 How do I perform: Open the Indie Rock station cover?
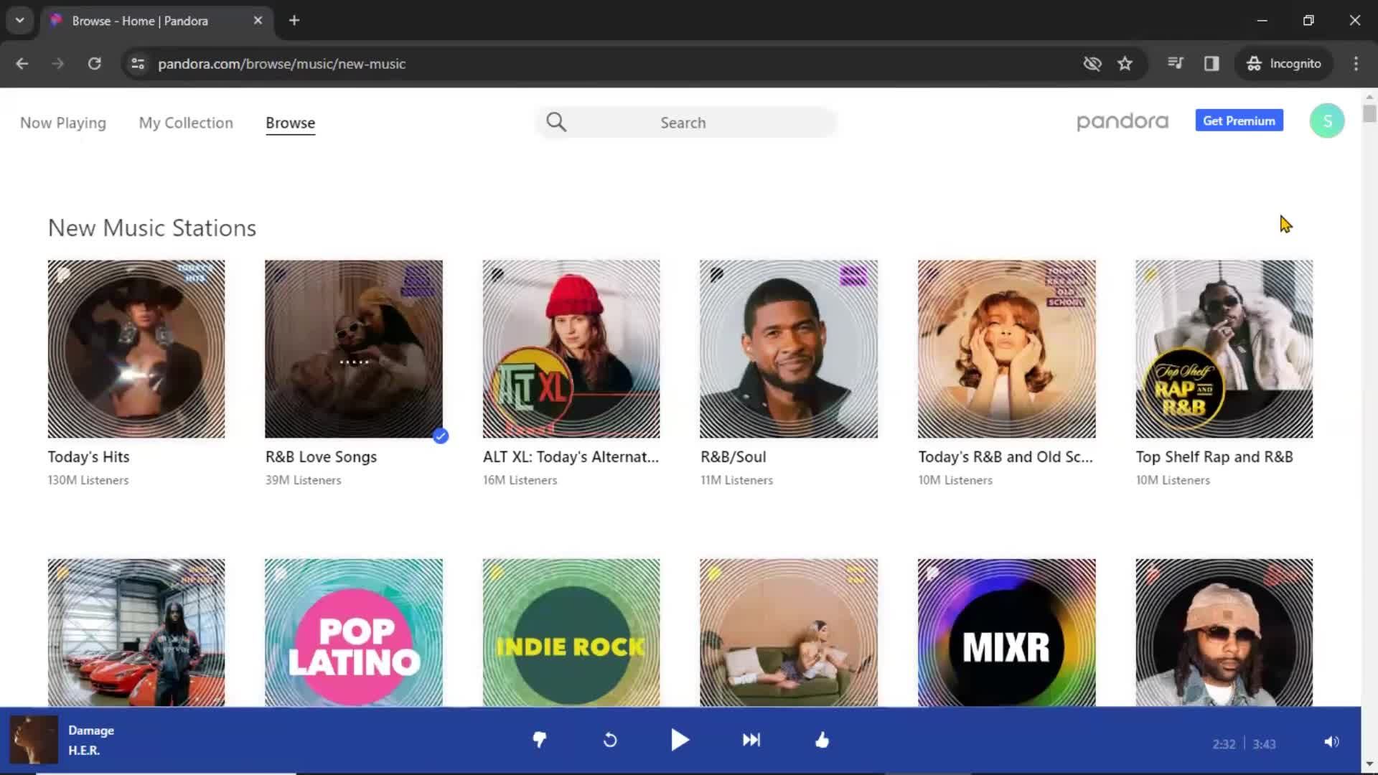click(x=571, y=633)
